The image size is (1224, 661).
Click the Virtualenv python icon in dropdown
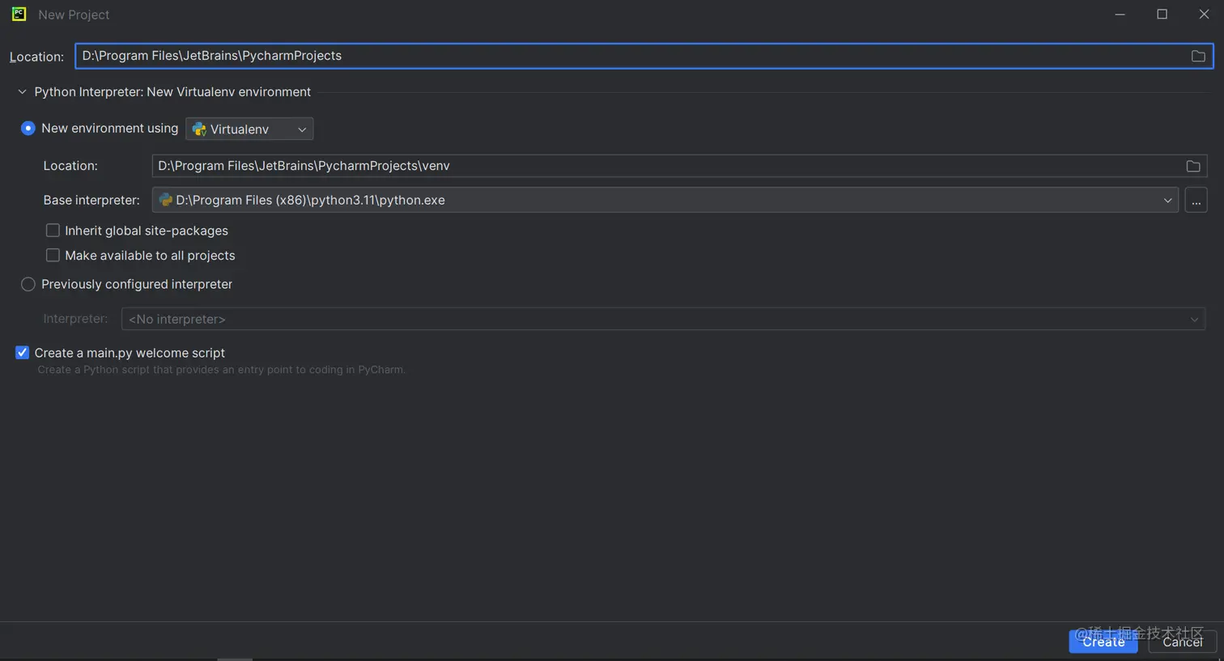[x=199, y=129]
